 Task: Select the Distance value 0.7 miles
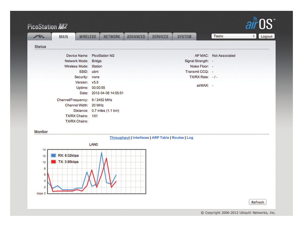pyautogui.click(x=99, y=111)
